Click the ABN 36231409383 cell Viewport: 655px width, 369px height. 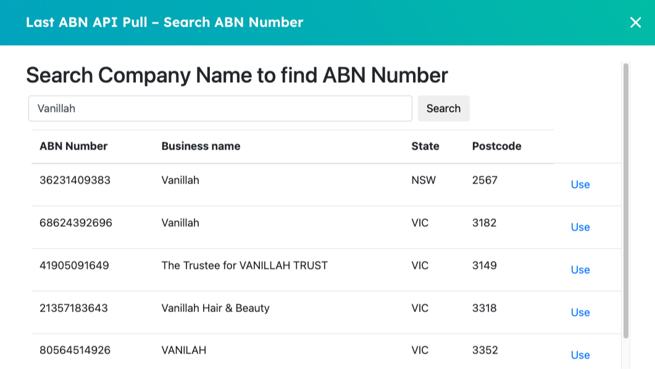[75, 180]
